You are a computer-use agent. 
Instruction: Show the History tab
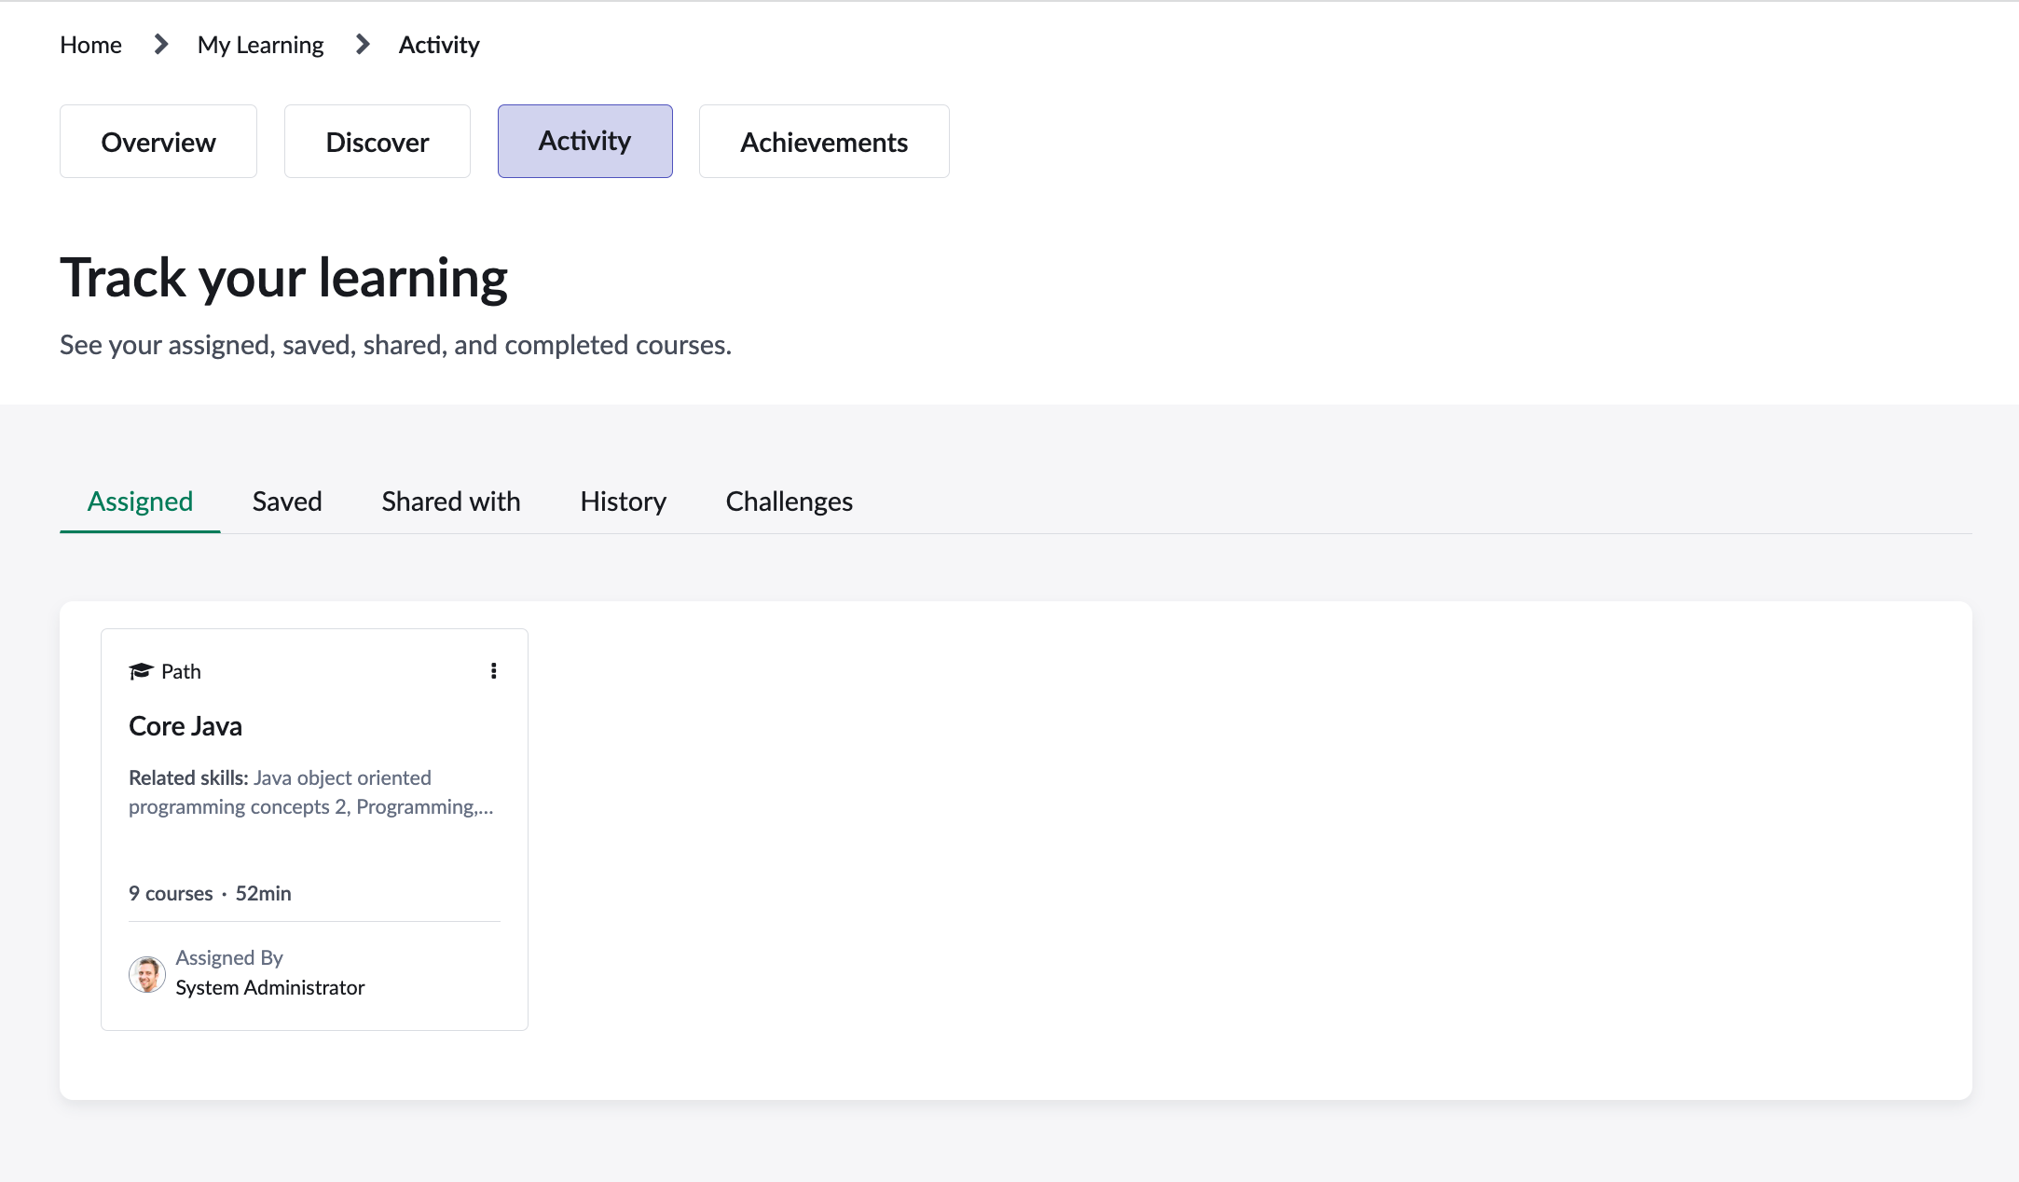(624, 502)
